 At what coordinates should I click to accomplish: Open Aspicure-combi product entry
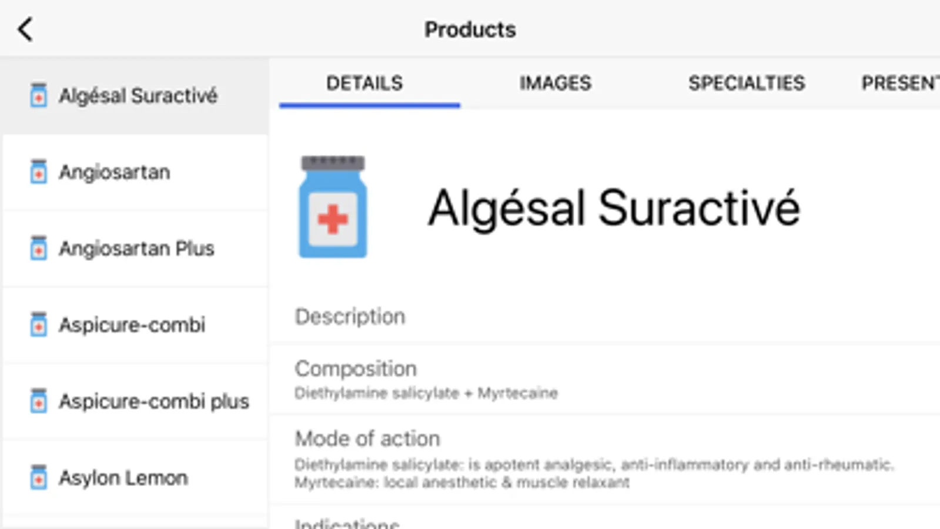132,325
